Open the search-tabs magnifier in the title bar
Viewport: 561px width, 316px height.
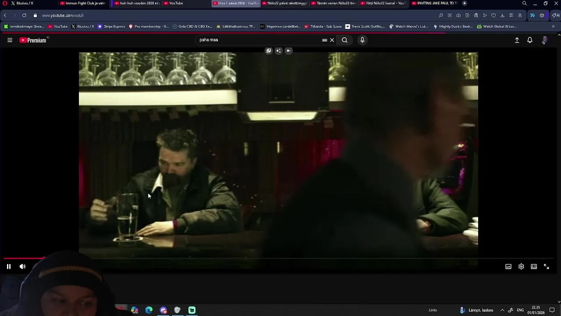click(525, 3)
